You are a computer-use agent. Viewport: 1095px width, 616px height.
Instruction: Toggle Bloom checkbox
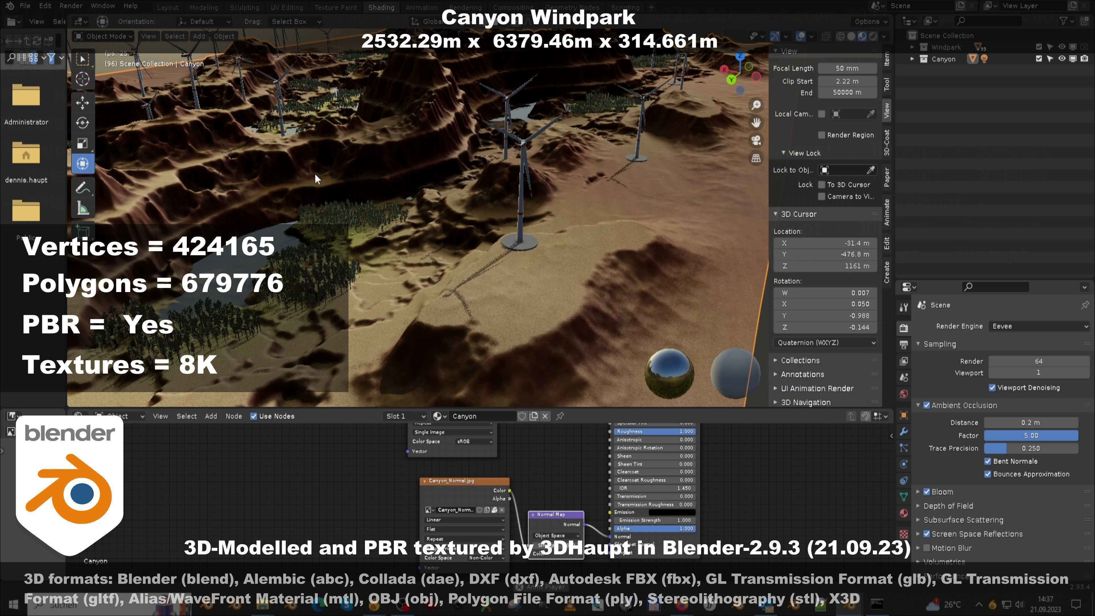tap(927, 492)
